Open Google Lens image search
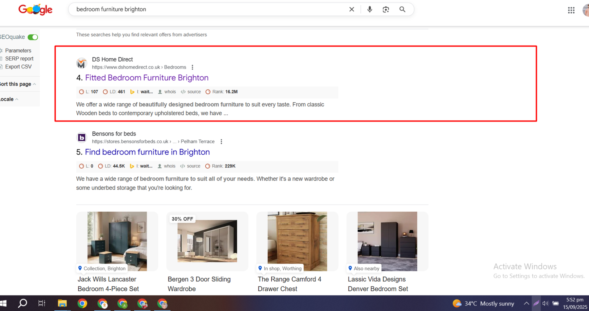Screen dimensions: 589x311 (386, 10)
